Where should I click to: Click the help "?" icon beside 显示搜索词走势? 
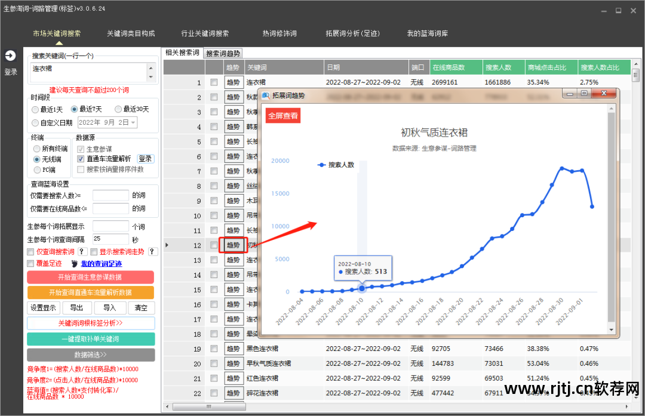(152, 252)
